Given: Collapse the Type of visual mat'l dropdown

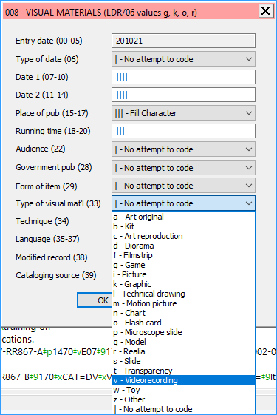Looking at the screenshot, I should (183, 203).
